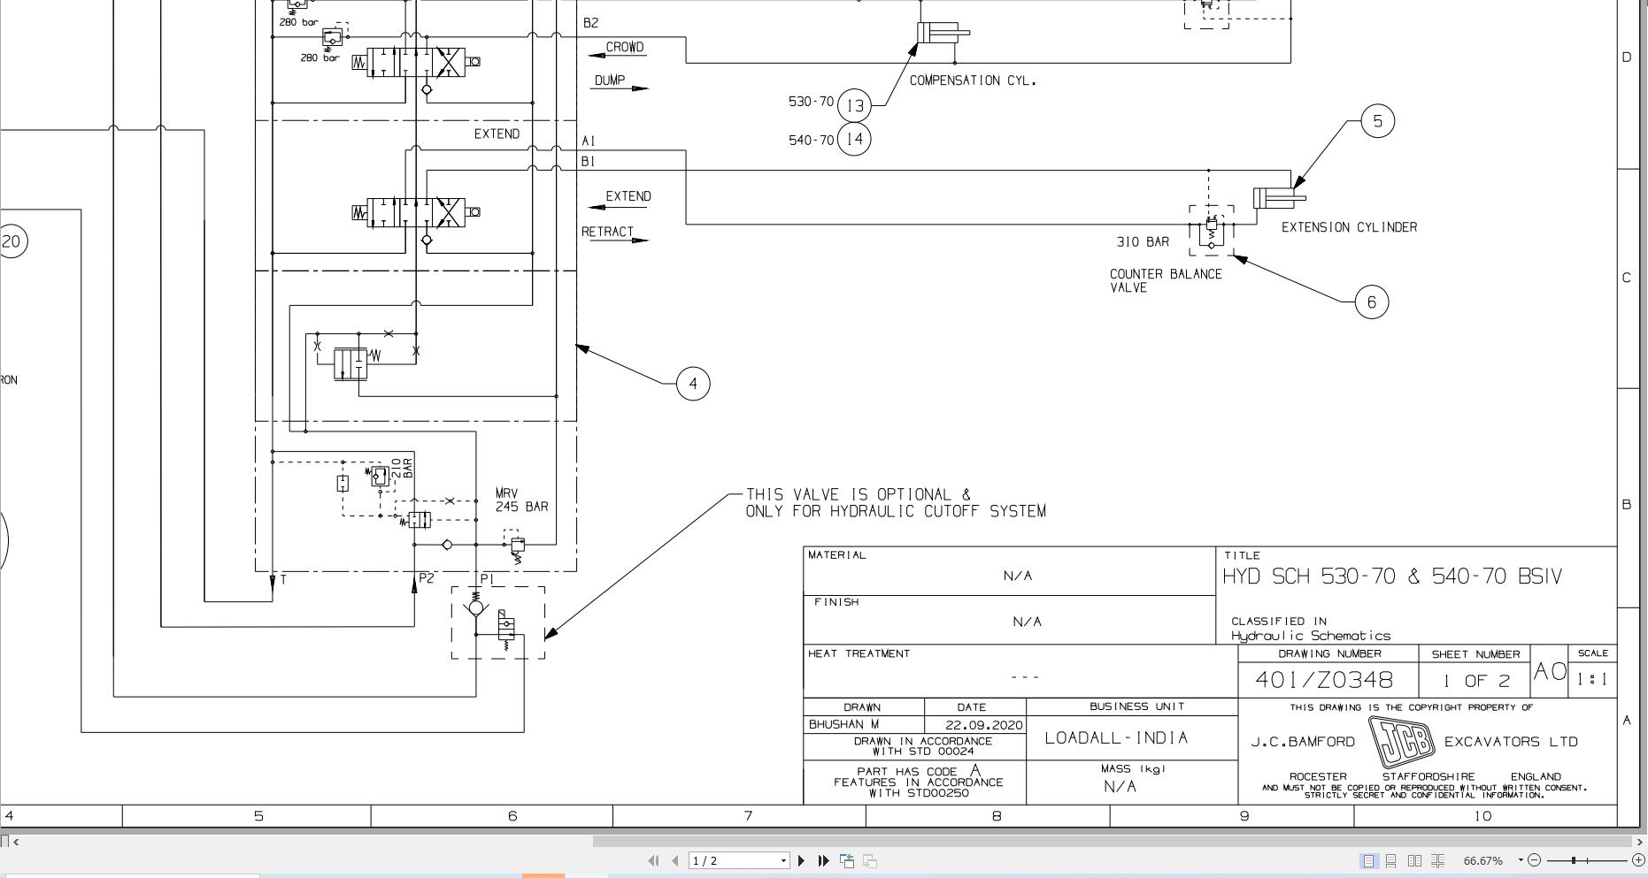Click the date 22.09.2020
Screen dimensions: 1648x878
point(984,724)
